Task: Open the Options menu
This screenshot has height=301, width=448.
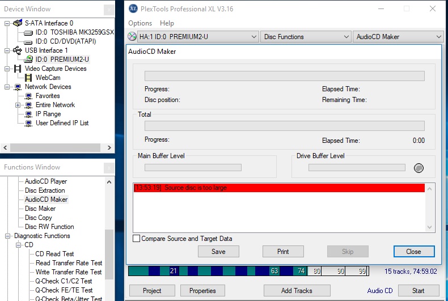Action: tap(140, 23)
